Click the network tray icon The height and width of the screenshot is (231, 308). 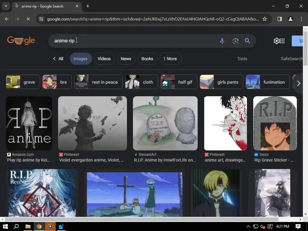click(x=256, y=227)
